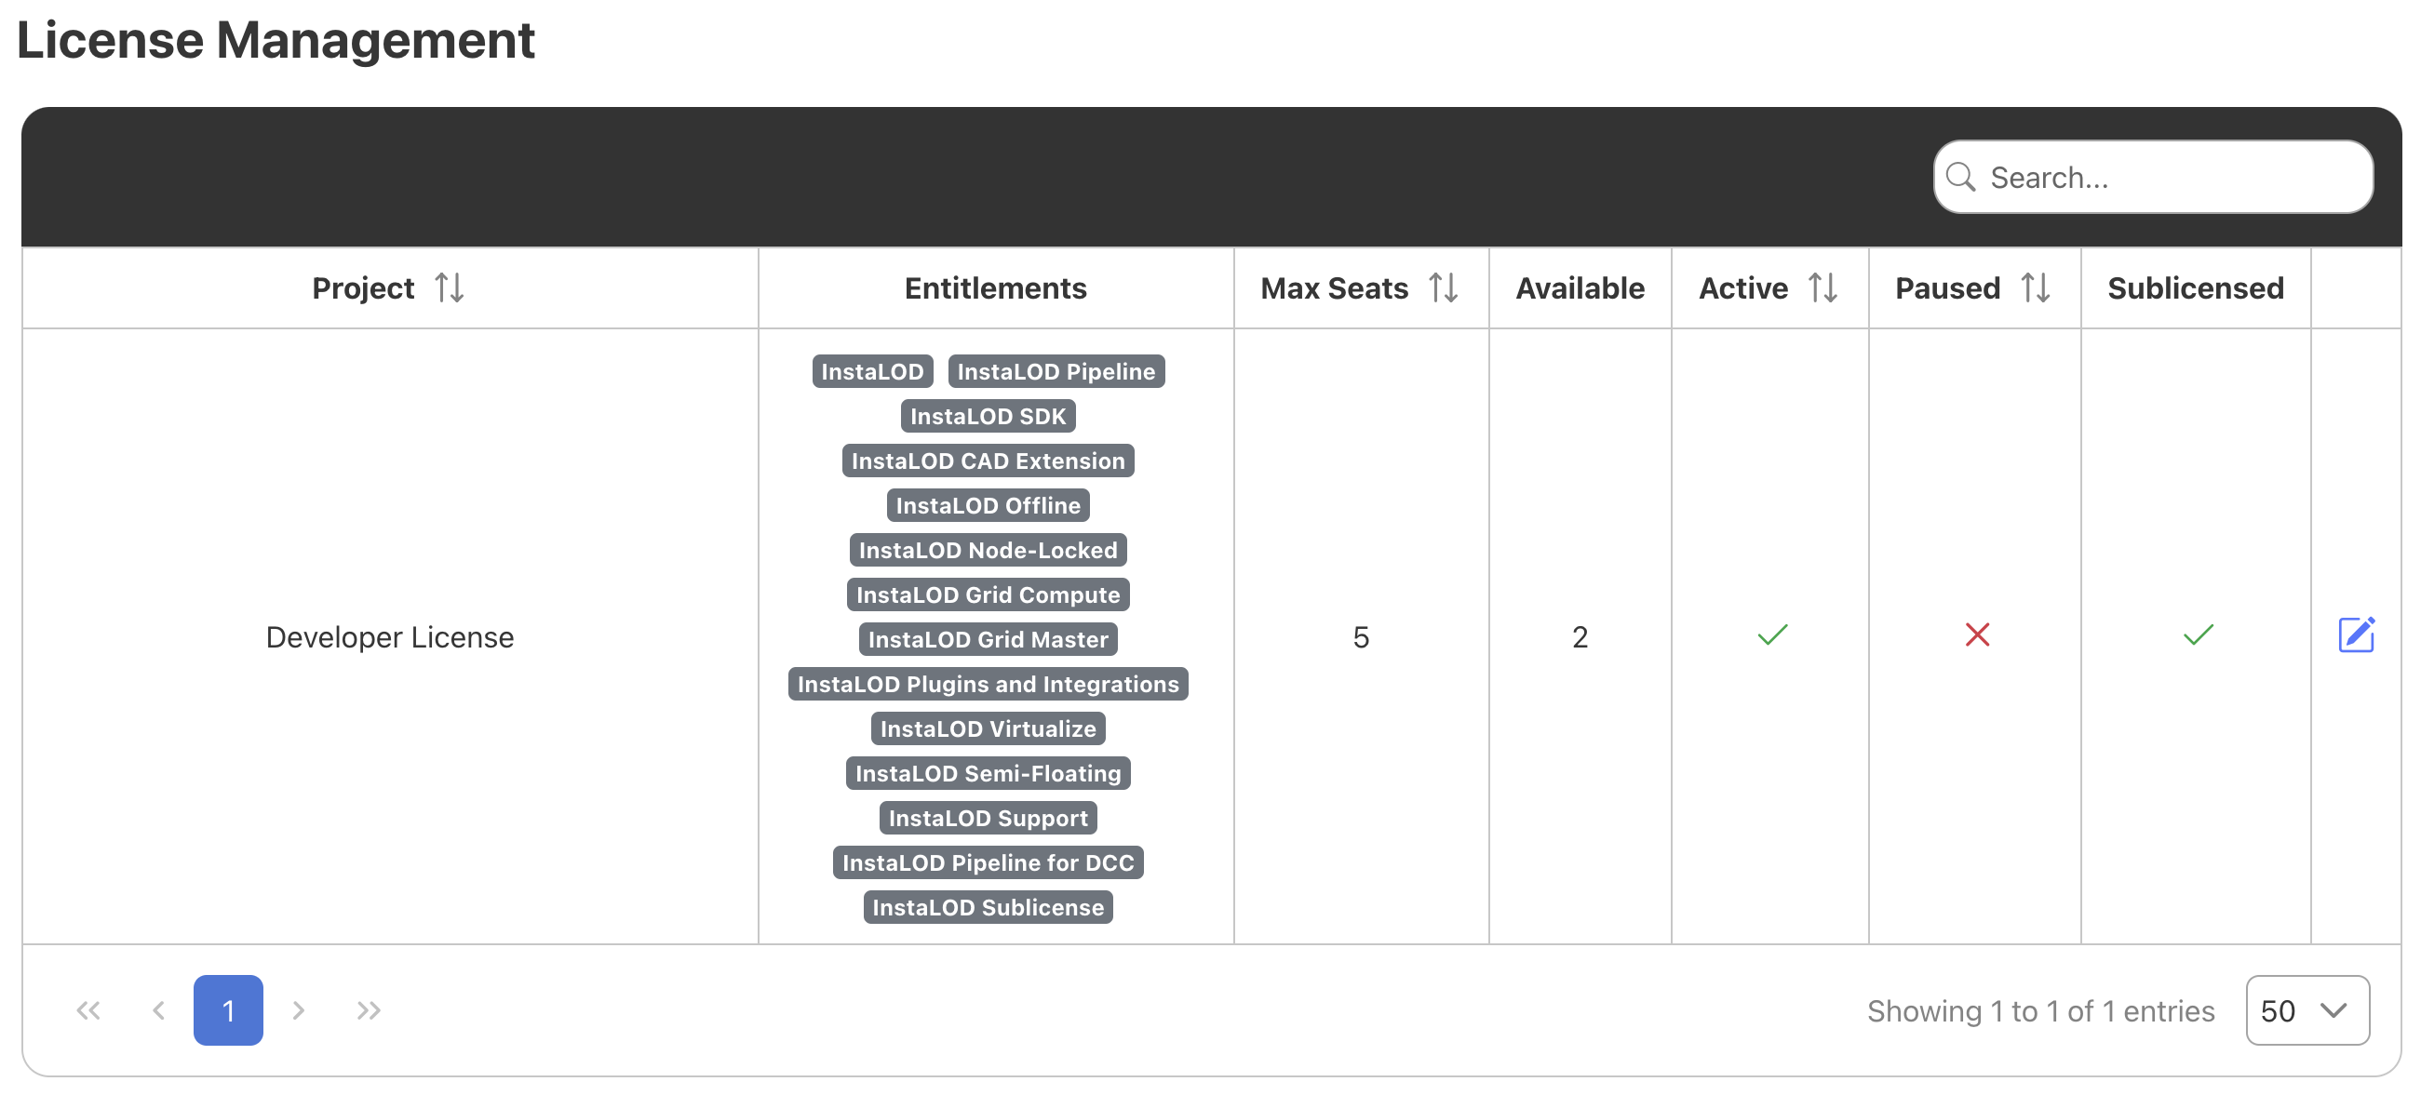Sort by Paused column arrows
This screenshot has height=1095, width=2421.
2035,287
